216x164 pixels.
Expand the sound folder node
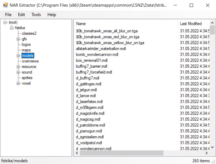tap(18, 72)
